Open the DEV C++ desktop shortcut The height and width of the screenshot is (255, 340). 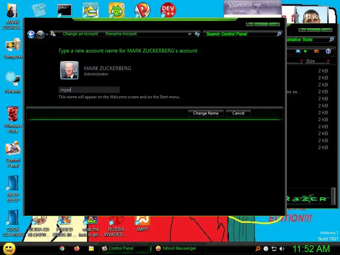(168, 10)
